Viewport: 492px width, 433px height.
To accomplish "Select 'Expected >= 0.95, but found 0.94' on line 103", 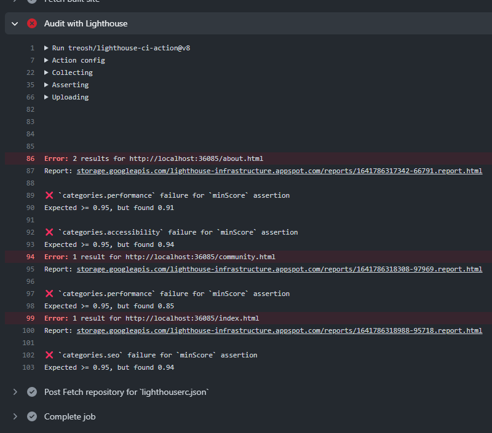I will click(109, 367).
